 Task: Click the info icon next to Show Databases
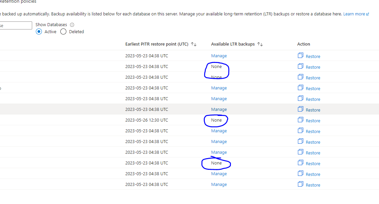point(72,25)
